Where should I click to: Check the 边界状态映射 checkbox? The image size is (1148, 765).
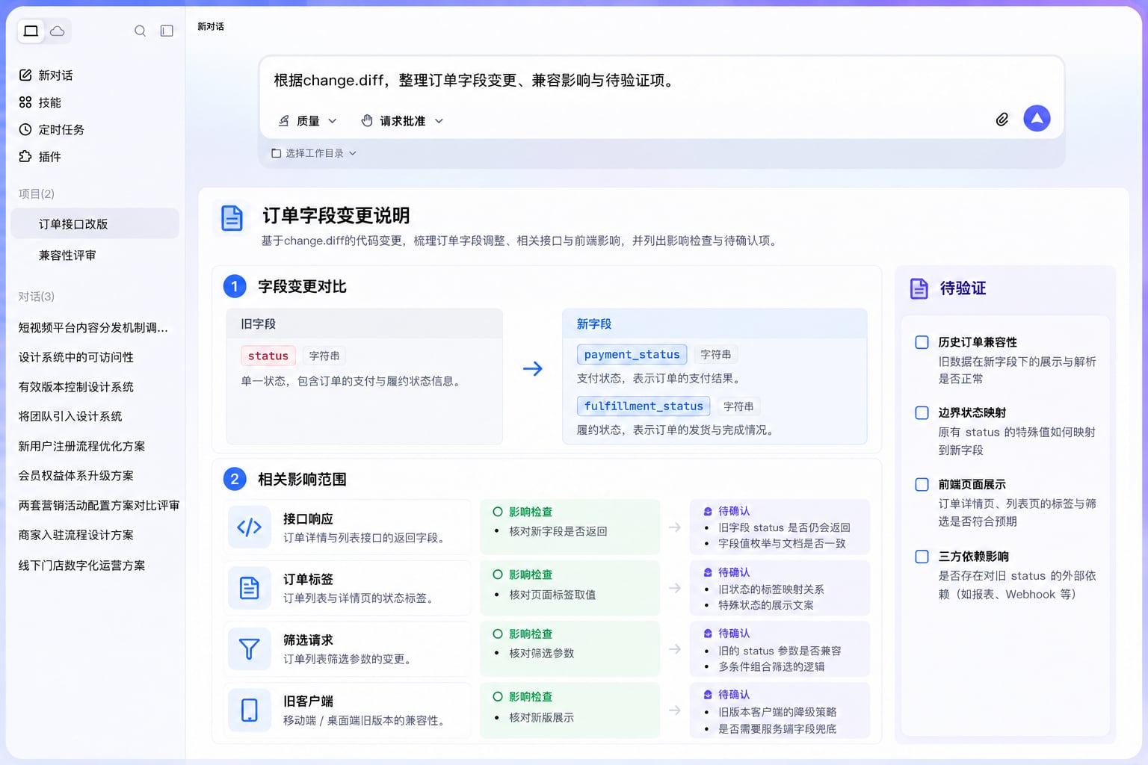[x=922, y=412]
